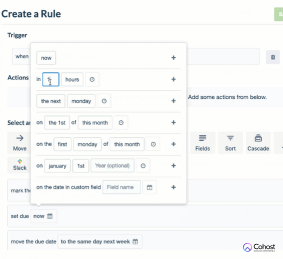The height and width of the screenshot is (259, 283).
Task: Open 'now' date picker in set due
Action: [x=43, y=216]
